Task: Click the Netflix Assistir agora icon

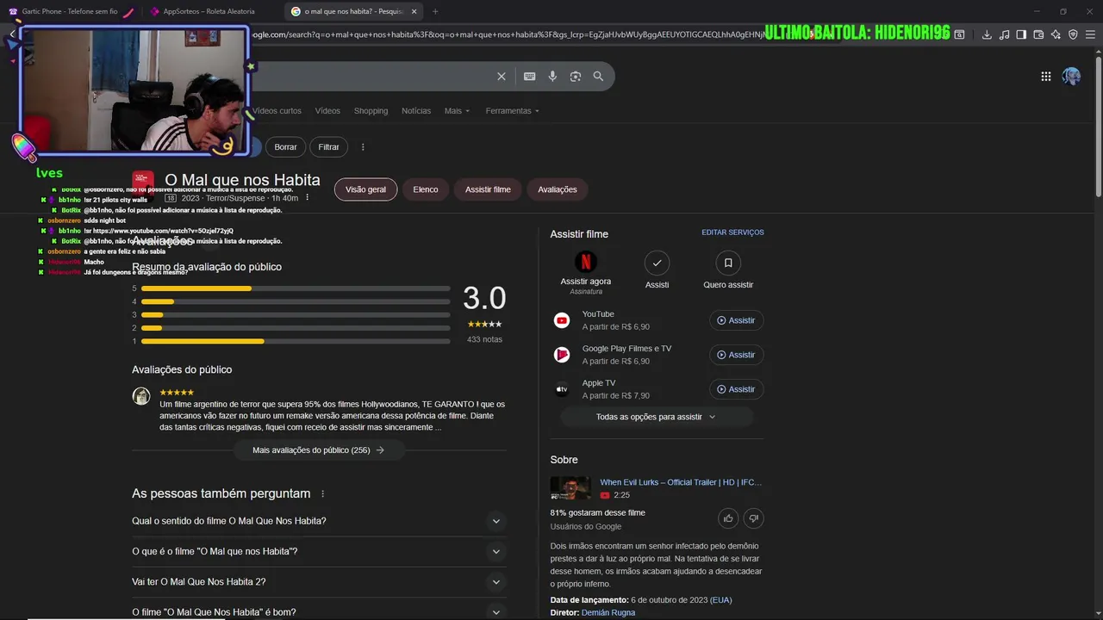Action: coord(586,262)
